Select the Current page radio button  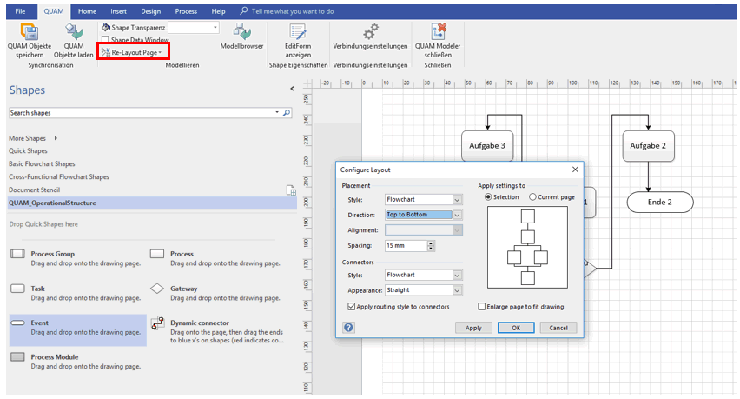(532, 197)
